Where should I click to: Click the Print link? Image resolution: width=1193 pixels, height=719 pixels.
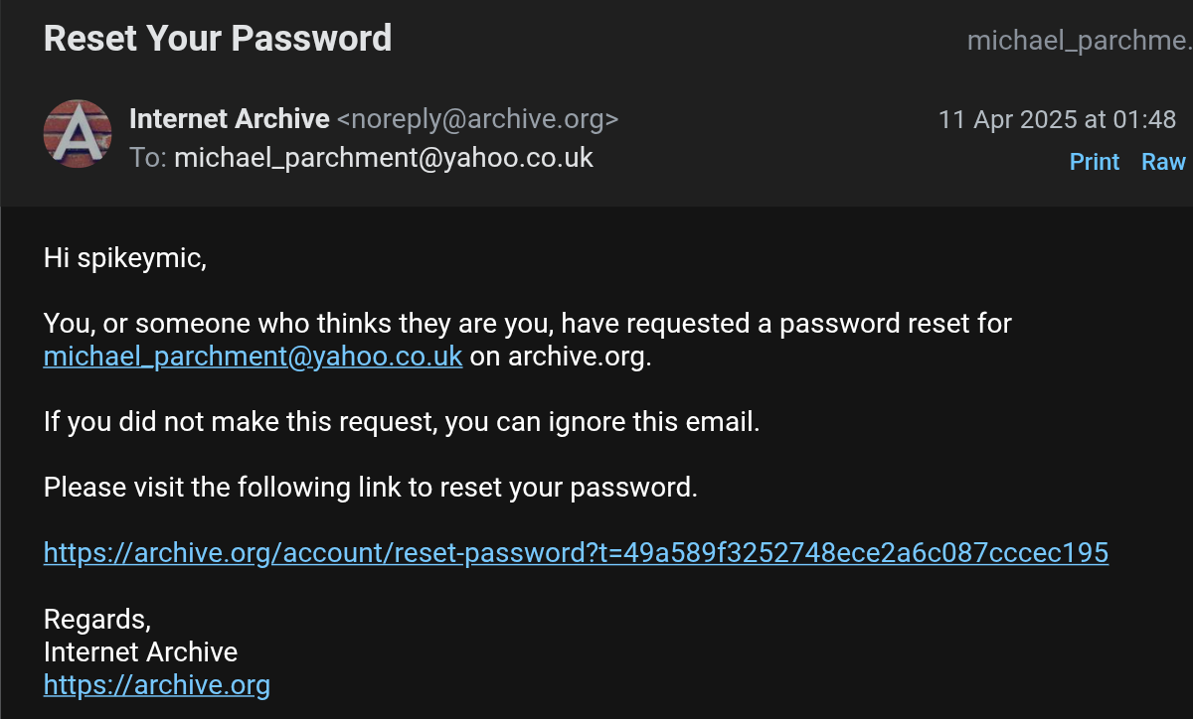click(x=1094, y=162)
